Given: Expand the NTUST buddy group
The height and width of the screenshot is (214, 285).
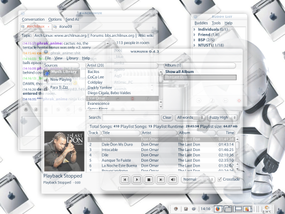Looking at the screenshot, I should (194, 45).
